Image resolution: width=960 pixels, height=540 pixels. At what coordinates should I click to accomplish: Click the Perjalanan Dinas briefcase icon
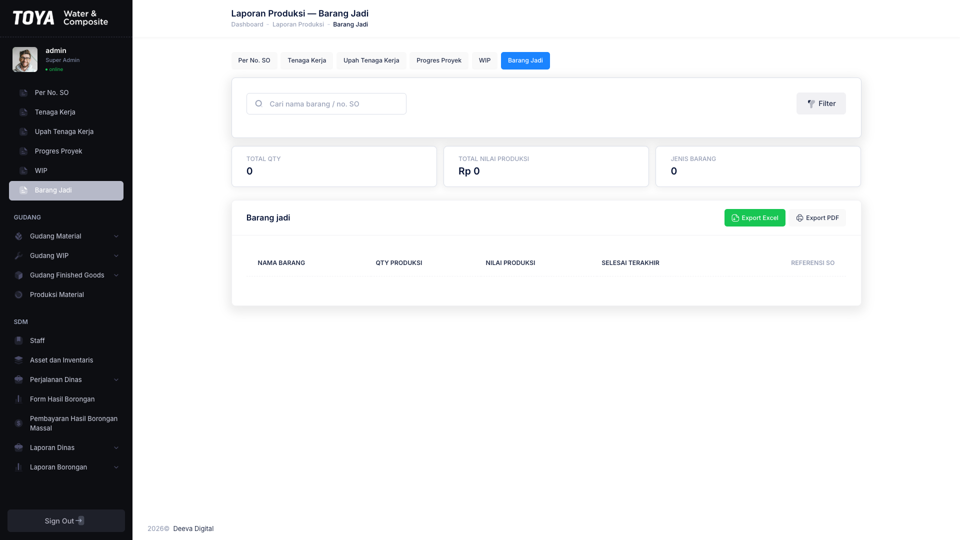pos(18,380)
